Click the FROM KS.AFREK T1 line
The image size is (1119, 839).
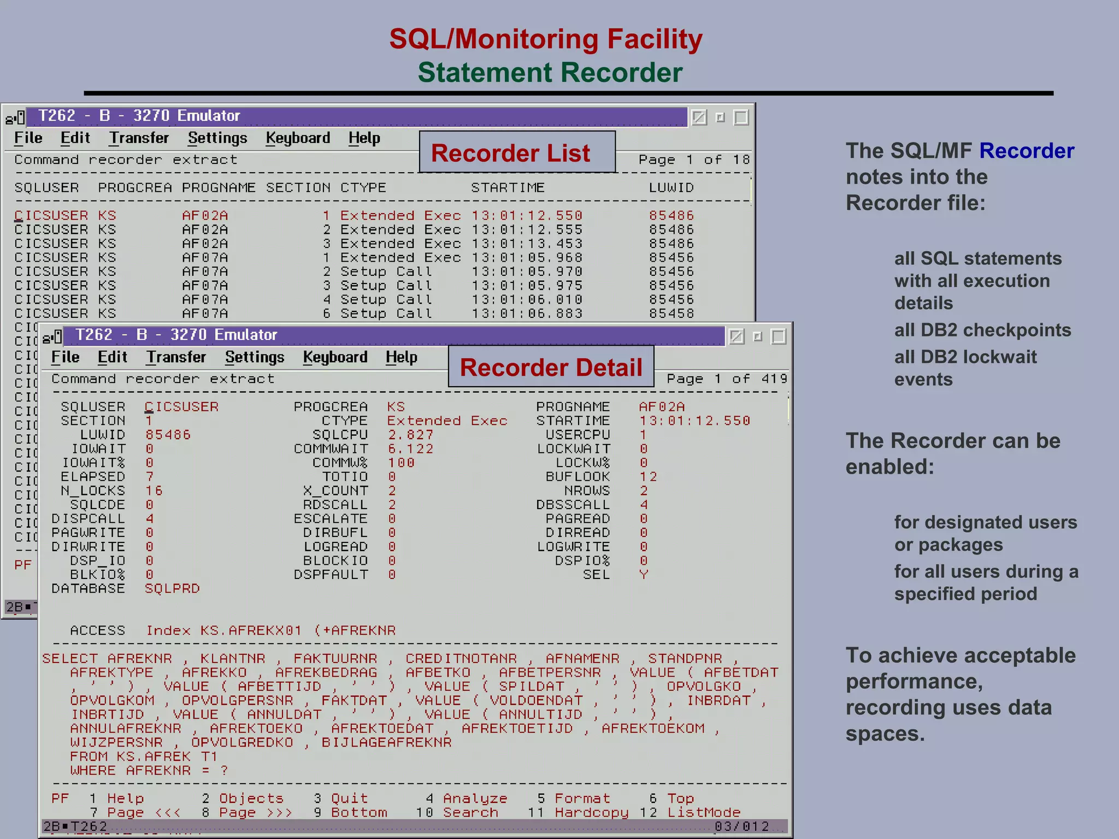coord(144,757)
